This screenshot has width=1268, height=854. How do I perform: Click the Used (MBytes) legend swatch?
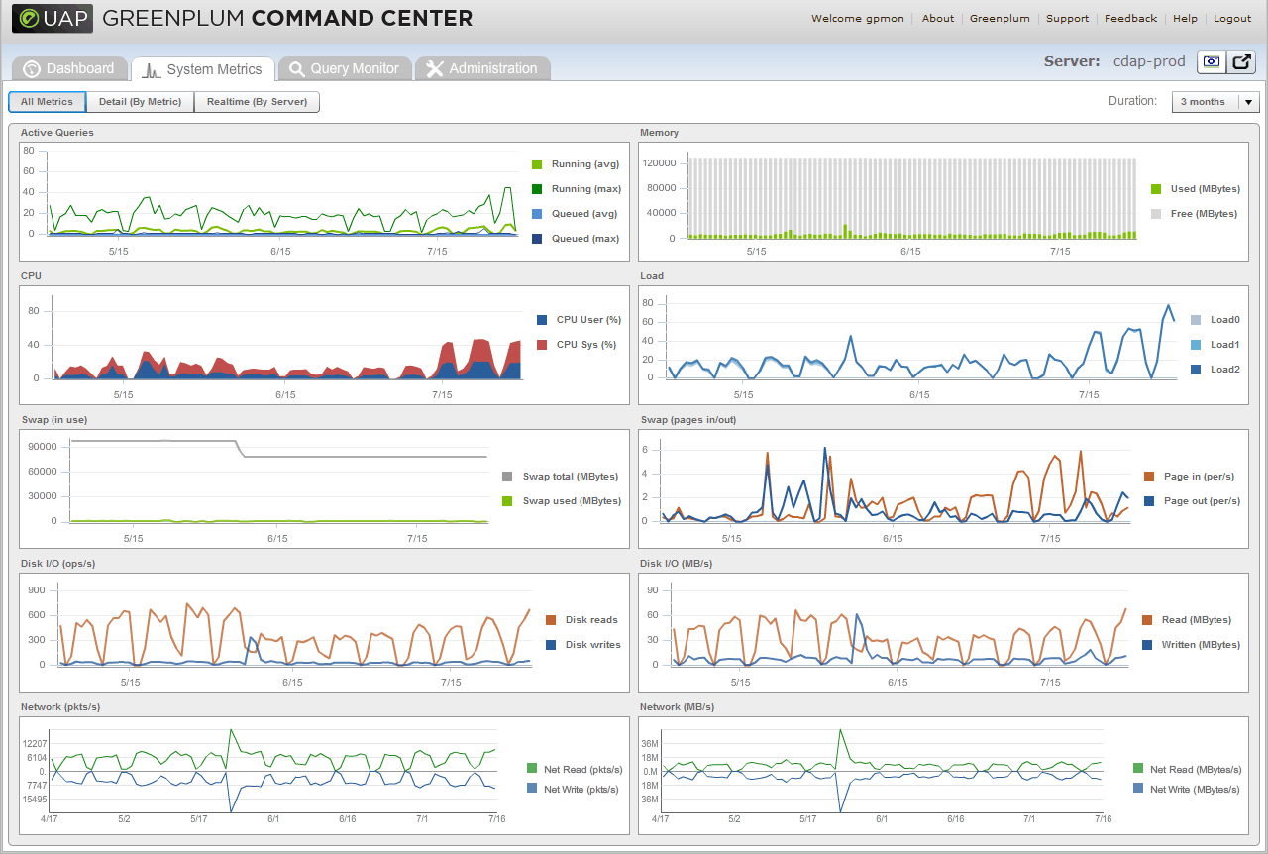point(1156,189)
